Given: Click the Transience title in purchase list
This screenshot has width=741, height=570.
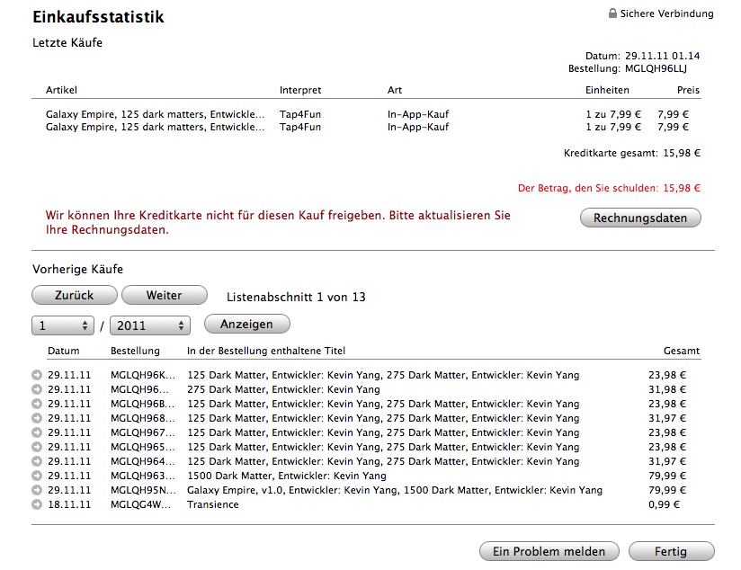Looking at the screenshot, I should click(213, 504).
